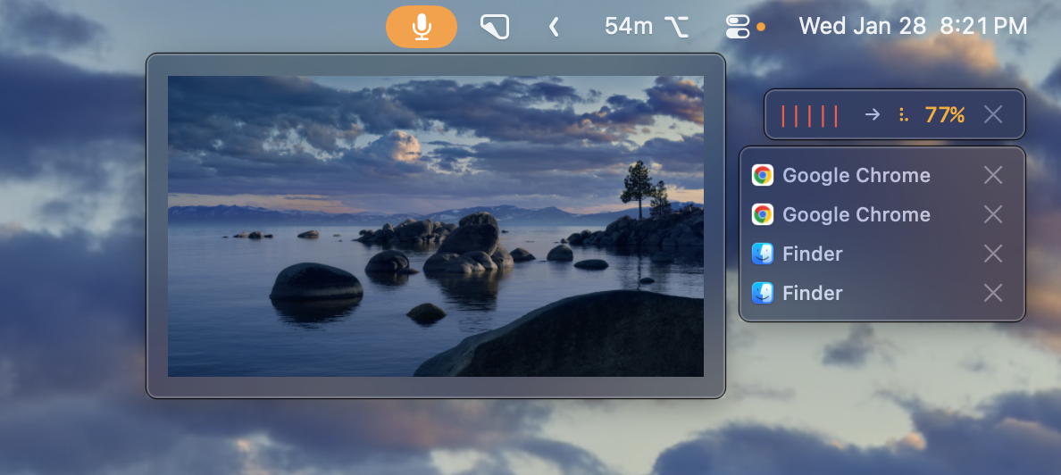Click the window tile icon beside the microphone
Viewport: 1061px width, 475px height.
click(x=494, y=27)
